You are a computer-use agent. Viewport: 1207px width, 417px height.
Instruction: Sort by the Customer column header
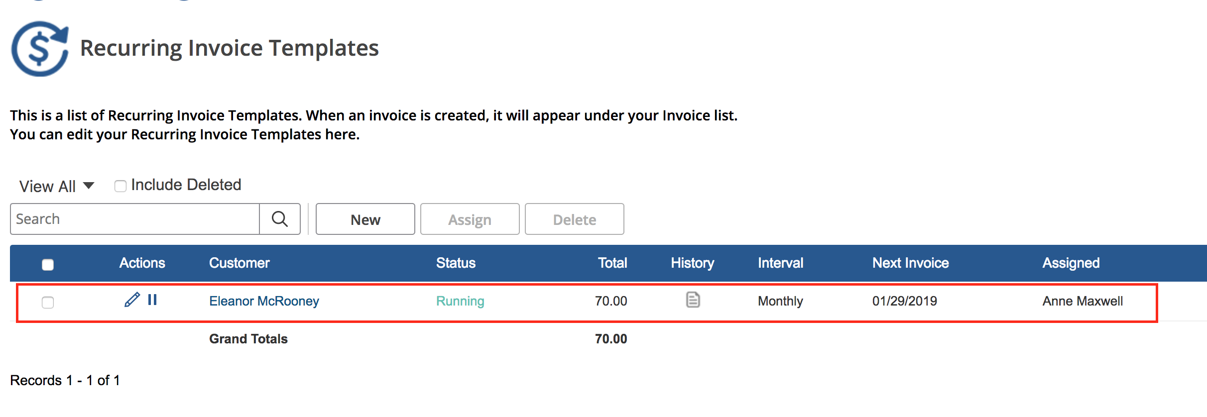pos(239,263)
